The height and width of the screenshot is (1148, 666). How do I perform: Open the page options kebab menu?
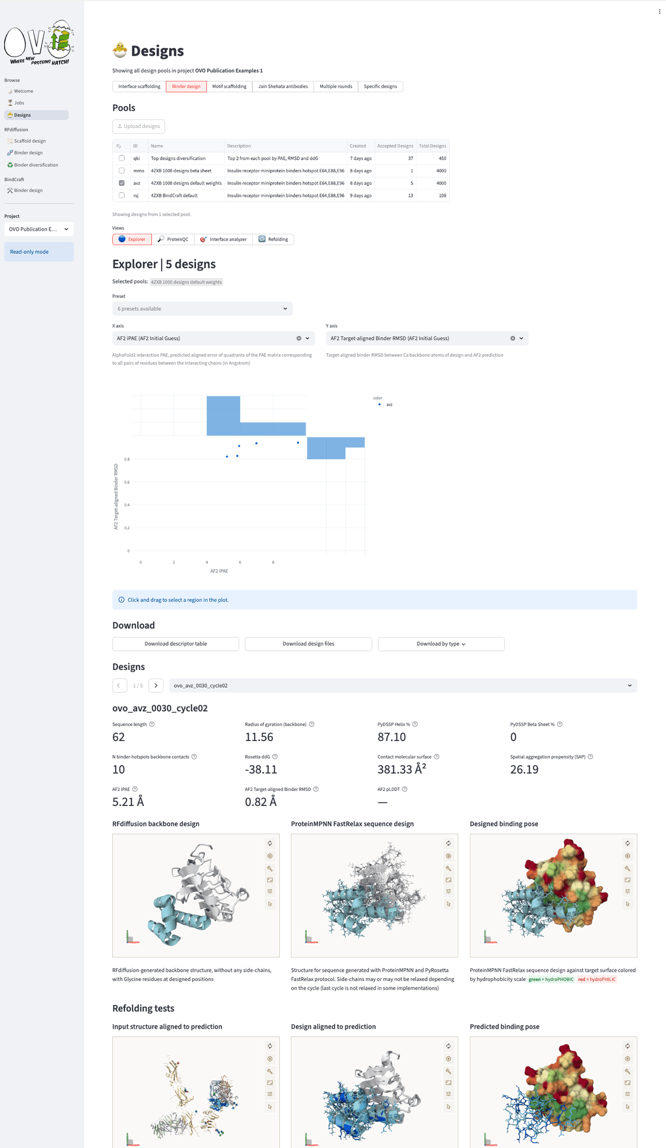click(659, 11)
